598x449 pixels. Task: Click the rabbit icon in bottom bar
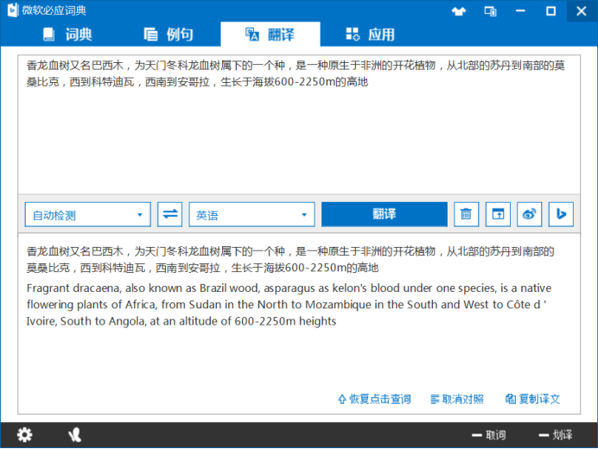click(x=74, y=434)
